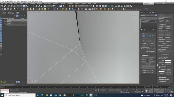Toggle Smooth Result checkbox
Viewport: 174px width, 97px height.
pyautogui.click(x=159, y=81)
